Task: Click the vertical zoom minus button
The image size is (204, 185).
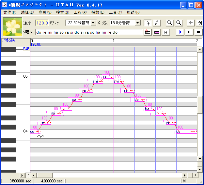Action: point(200,164)
